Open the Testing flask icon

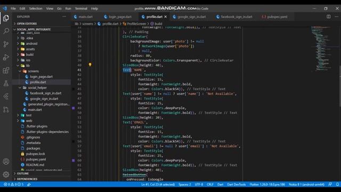tap(6, 83)
